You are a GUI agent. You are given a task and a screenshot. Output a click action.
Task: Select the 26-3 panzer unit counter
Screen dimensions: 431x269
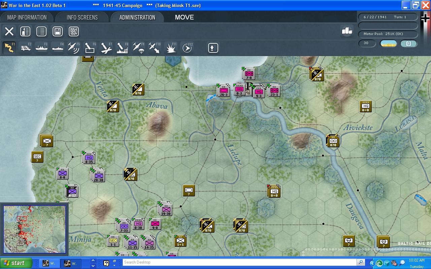pyautogui.click(x=224, y=90)
